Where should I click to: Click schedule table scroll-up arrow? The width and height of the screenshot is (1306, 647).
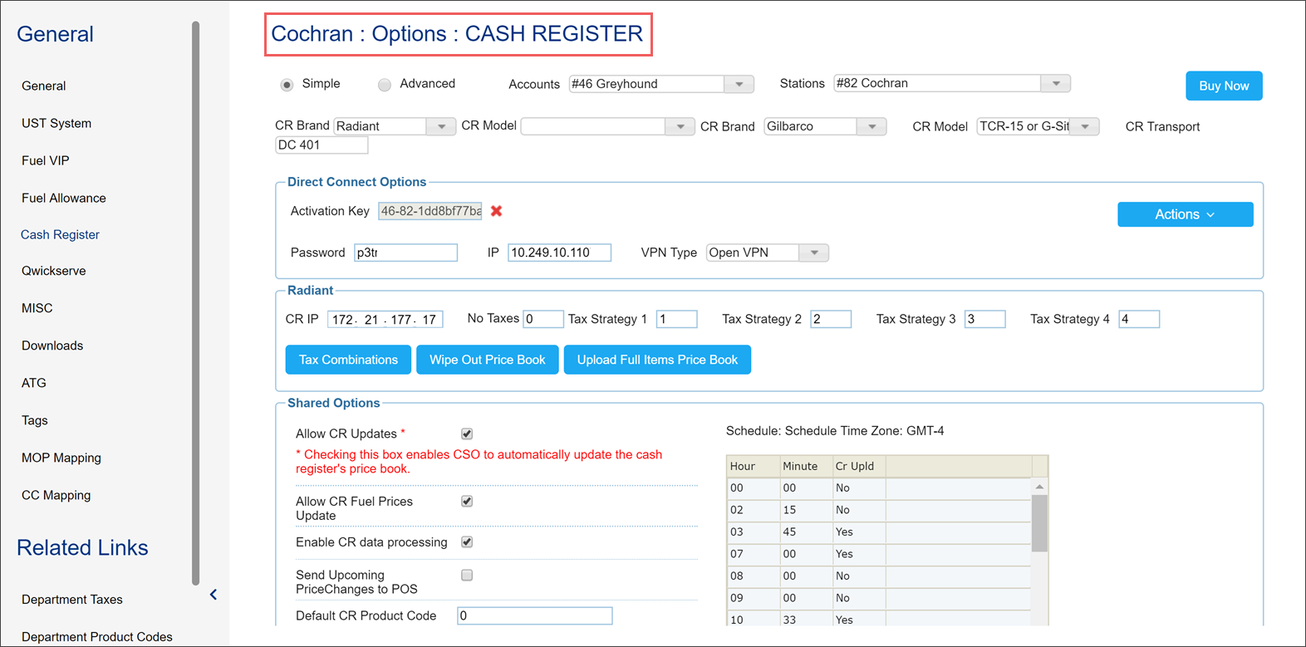(x=1039, y=487)
